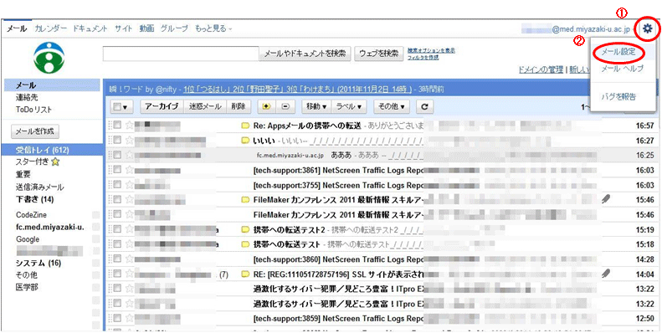Expand the 移動 dropdown

tap(316, 107)
